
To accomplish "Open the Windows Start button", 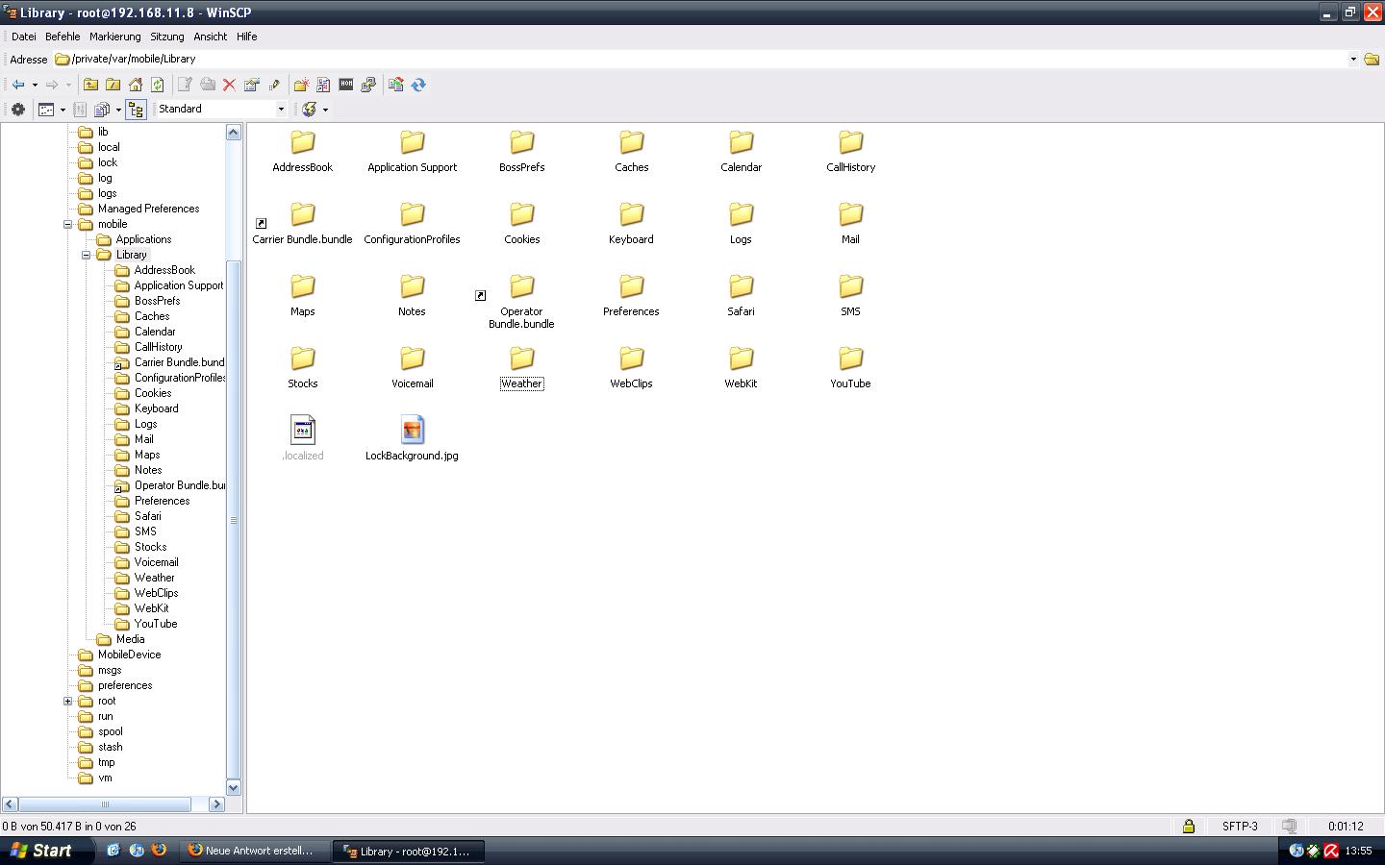I will (47, 851).
